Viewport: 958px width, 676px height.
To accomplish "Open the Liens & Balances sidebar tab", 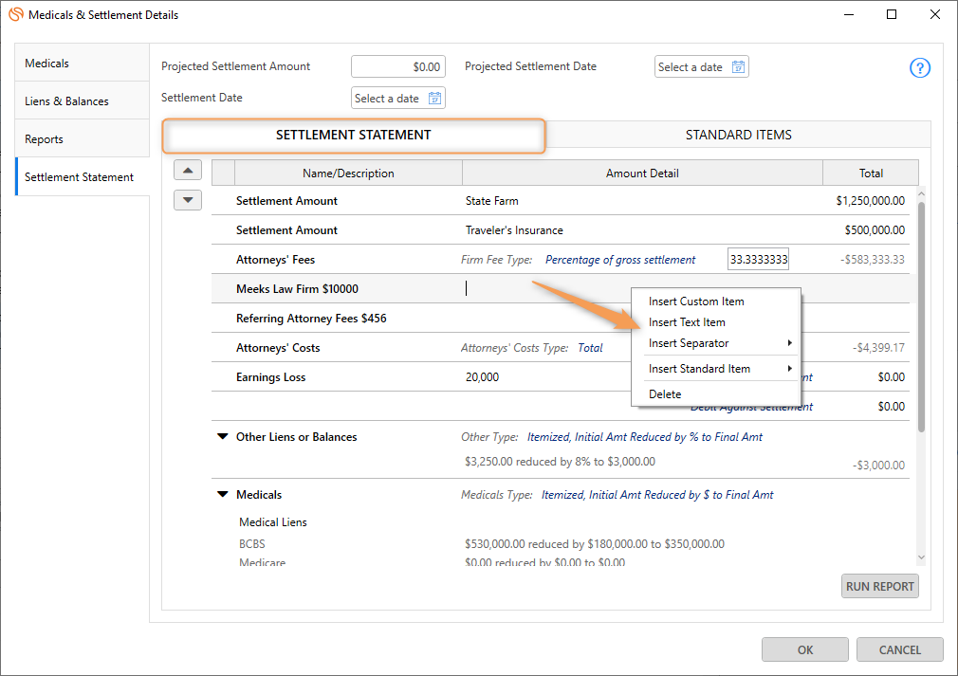I will [82, 100].
